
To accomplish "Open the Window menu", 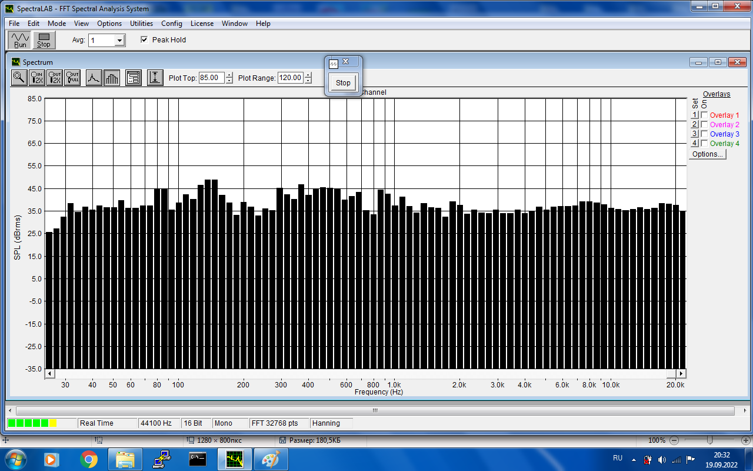I will click(235, 24).
